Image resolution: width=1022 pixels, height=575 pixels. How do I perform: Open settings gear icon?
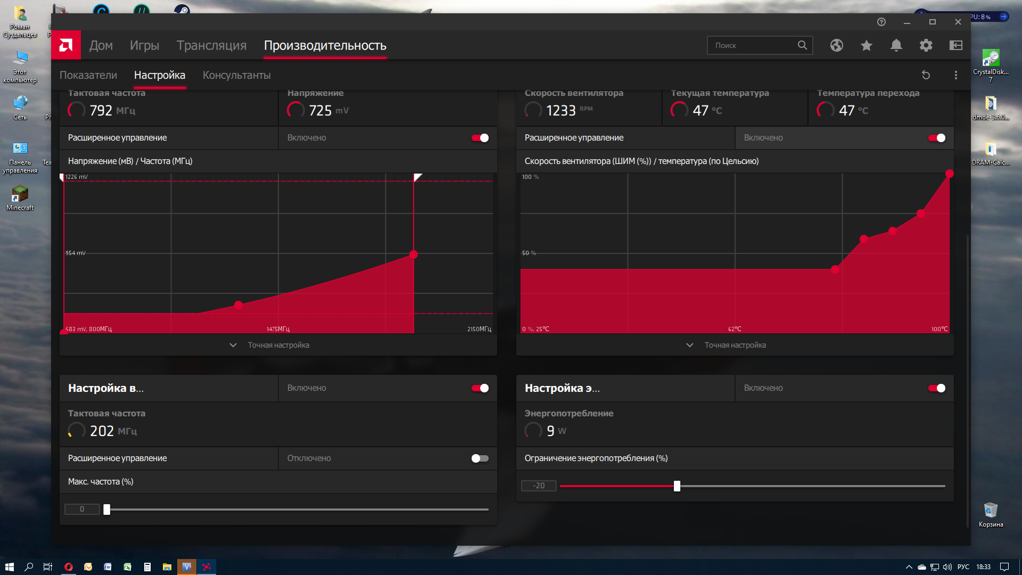[x=926, y=45]
